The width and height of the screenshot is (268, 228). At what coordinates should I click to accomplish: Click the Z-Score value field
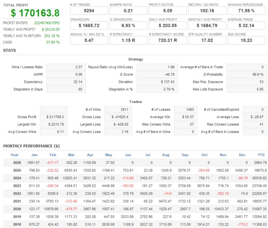click(x=157, y=74)
